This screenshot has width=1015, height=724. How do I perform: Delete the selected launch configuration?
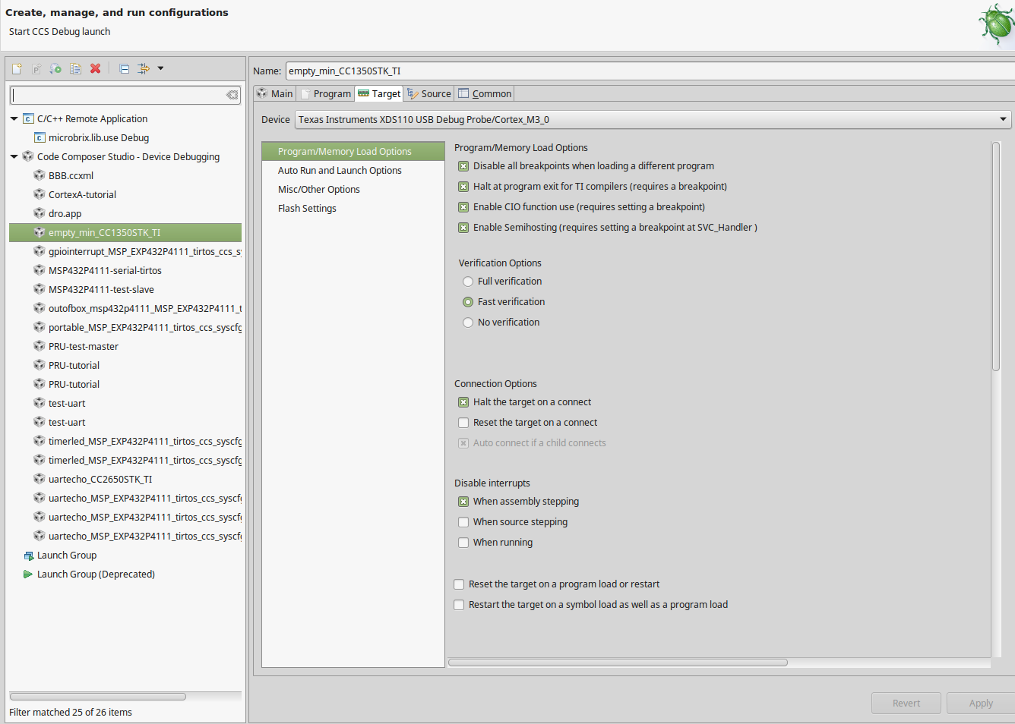click(95, 68)
